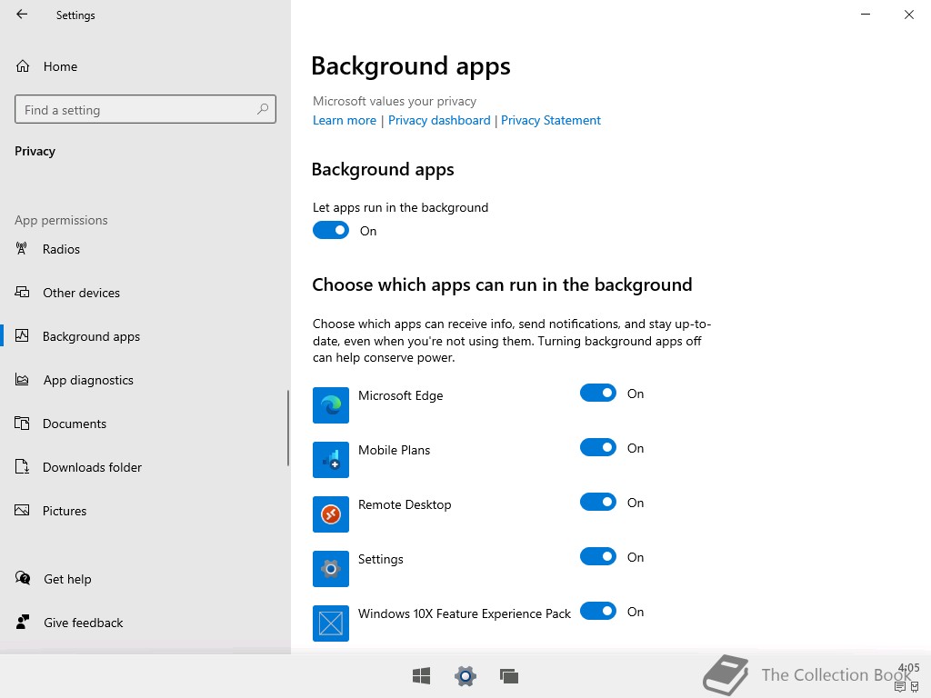Click the Get help icon

click(23, 578)
